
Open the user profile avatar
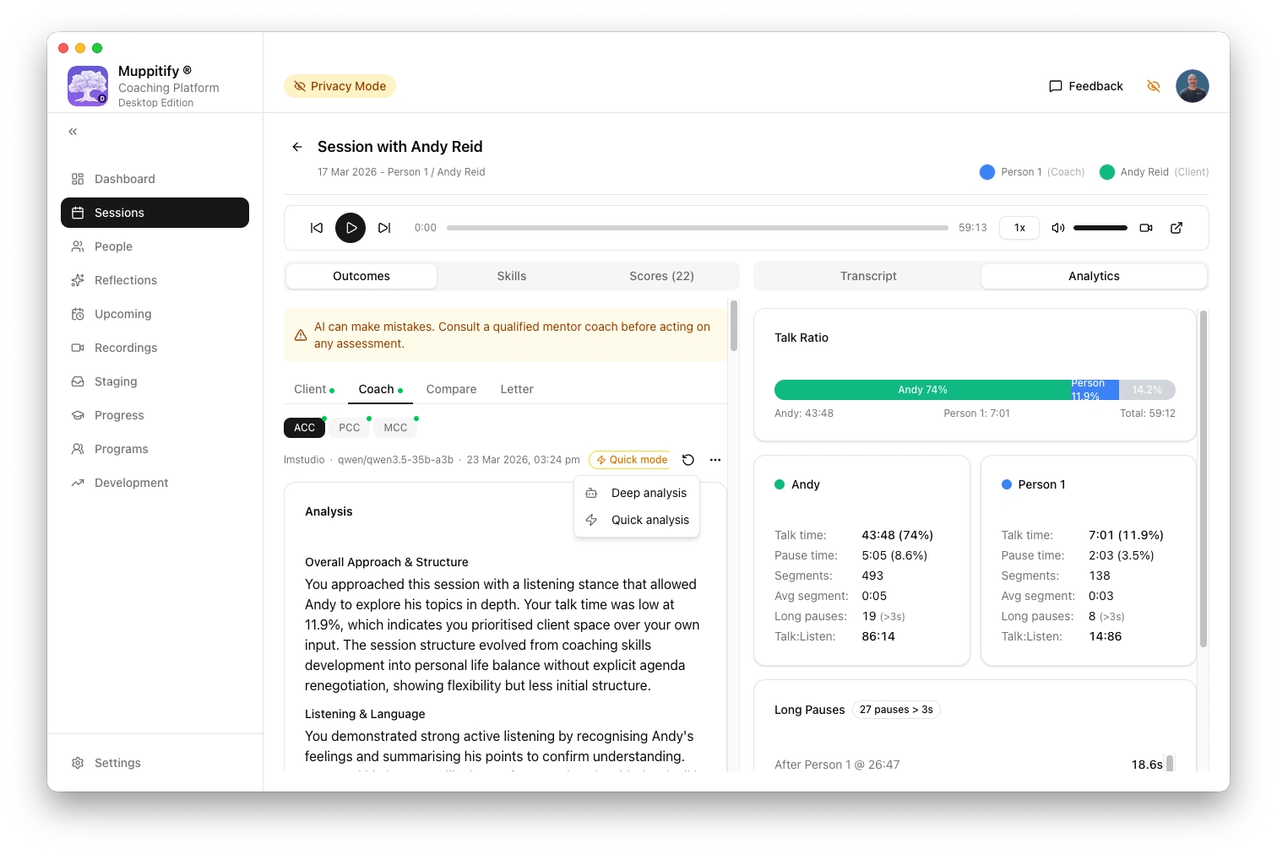click(x=1193, y=86)
